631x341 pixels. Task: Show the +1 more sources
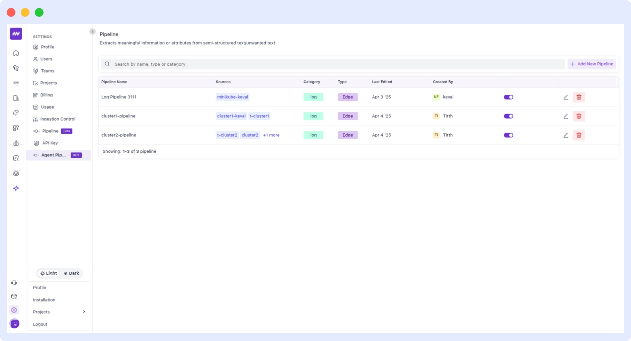click(x=271, y=135)
